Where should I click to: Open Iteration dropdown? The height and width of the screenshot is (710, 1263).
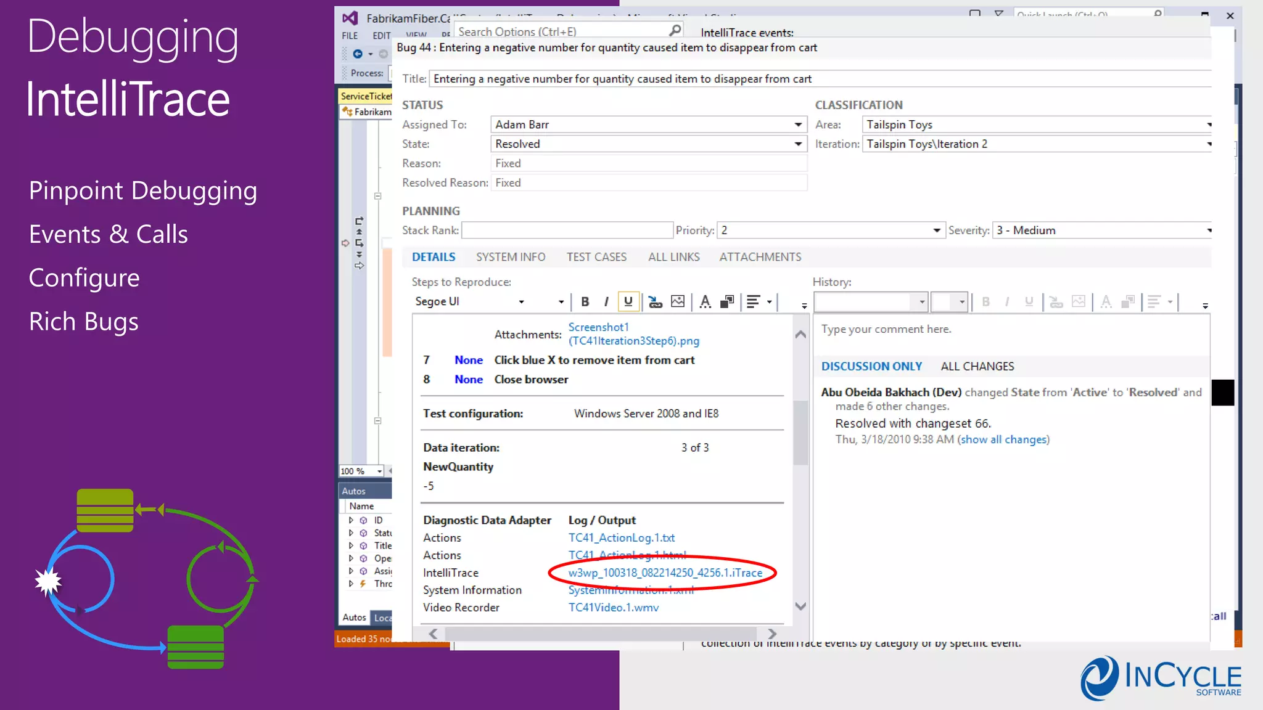(x=1208, y=144)
